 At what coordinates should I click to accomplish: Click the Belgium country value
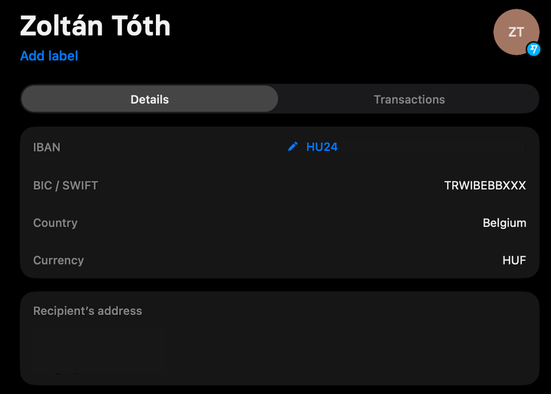(504, 223)
